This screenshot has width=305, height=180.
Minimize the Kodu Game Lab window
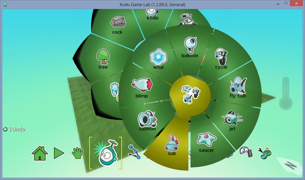point(278,4)
